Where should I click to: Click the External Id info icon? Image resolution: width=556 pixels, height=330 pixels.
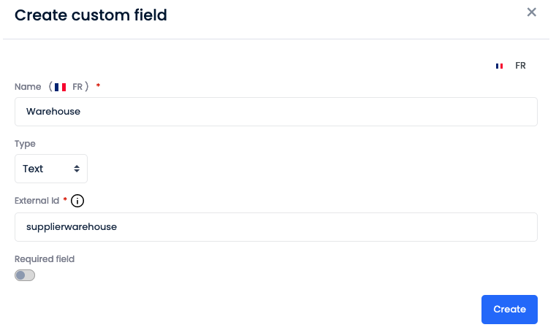(77, 201)
